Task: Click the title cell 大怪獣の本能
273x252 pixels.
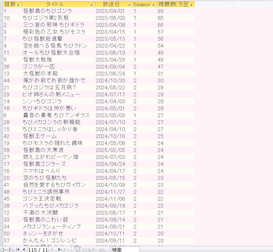Action: tap(58, 74)
